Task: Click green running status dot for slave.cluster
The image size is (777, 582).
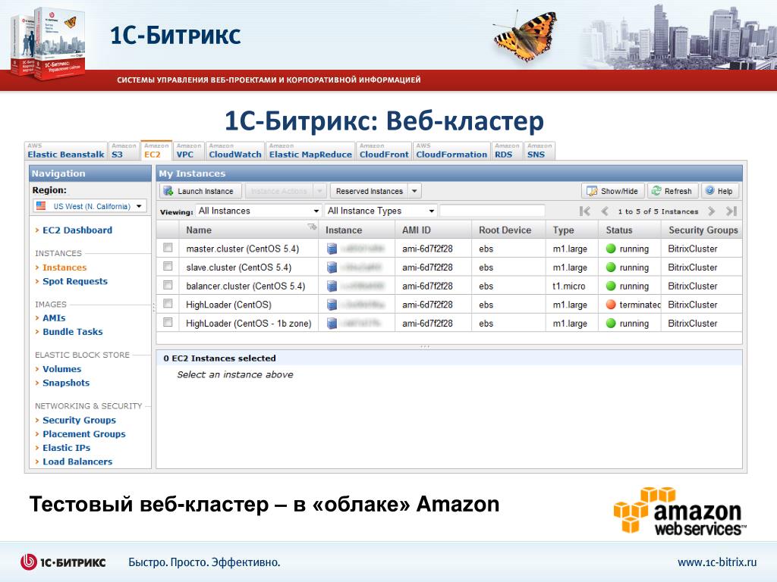Action: click(611, 268)
